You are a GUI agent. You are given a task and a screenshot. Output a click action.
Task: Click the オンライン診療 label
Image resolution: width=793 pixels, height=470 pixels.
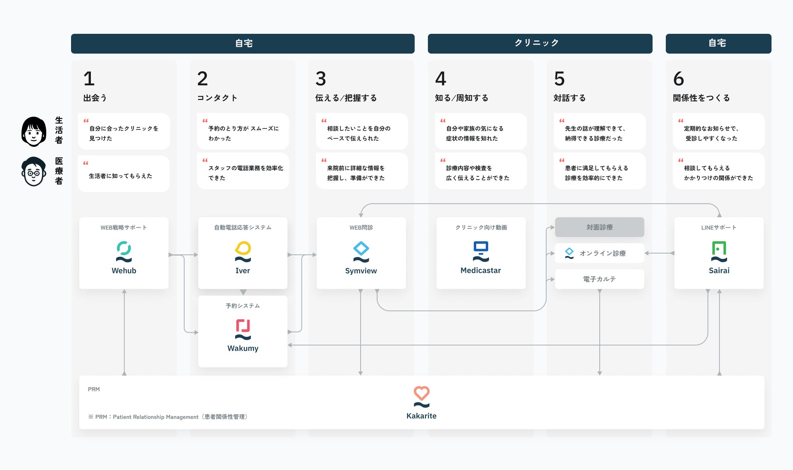(x=603, y=253)
